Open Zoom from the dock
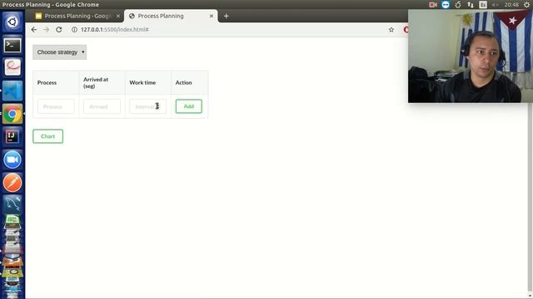Screen dimensions: 533x299 point(12,159)
